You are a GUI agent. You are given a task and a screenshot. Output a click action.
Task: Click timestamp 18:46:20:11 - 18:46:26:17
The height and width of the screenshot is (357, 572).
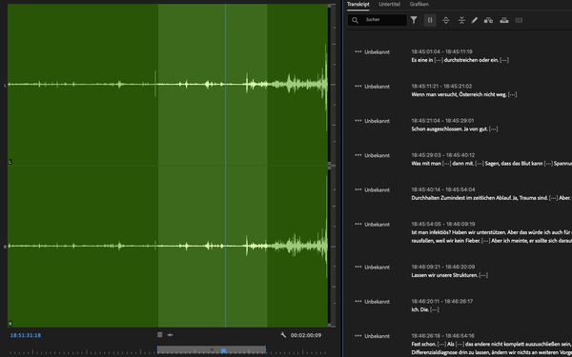pyautogui.click(x=442, y=302)
